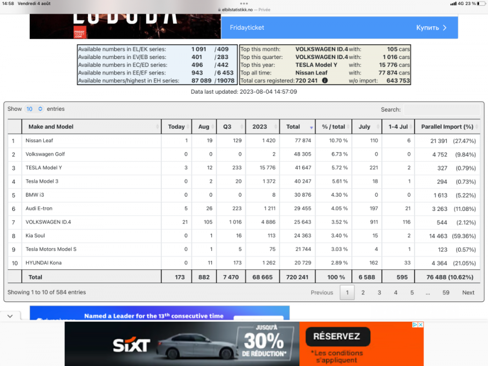
Task: Sort table by Total column header
Action: point(297,127)
